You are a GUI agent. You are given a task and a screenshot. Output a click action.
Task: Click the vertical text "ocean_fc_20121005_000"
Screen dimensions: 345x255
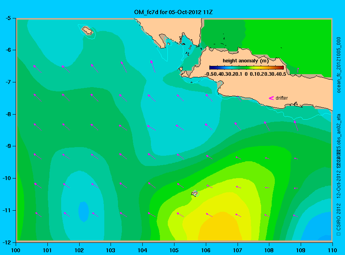click(x=339, y=65)
